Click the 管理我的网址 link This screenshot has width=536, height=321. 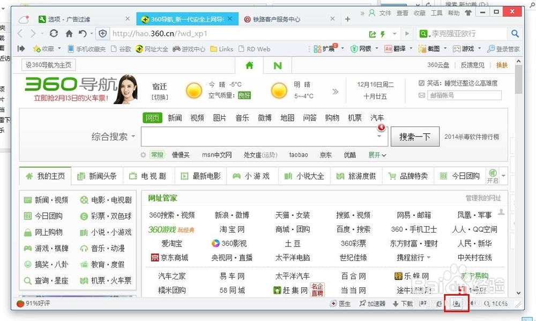(x=483, y=198)
